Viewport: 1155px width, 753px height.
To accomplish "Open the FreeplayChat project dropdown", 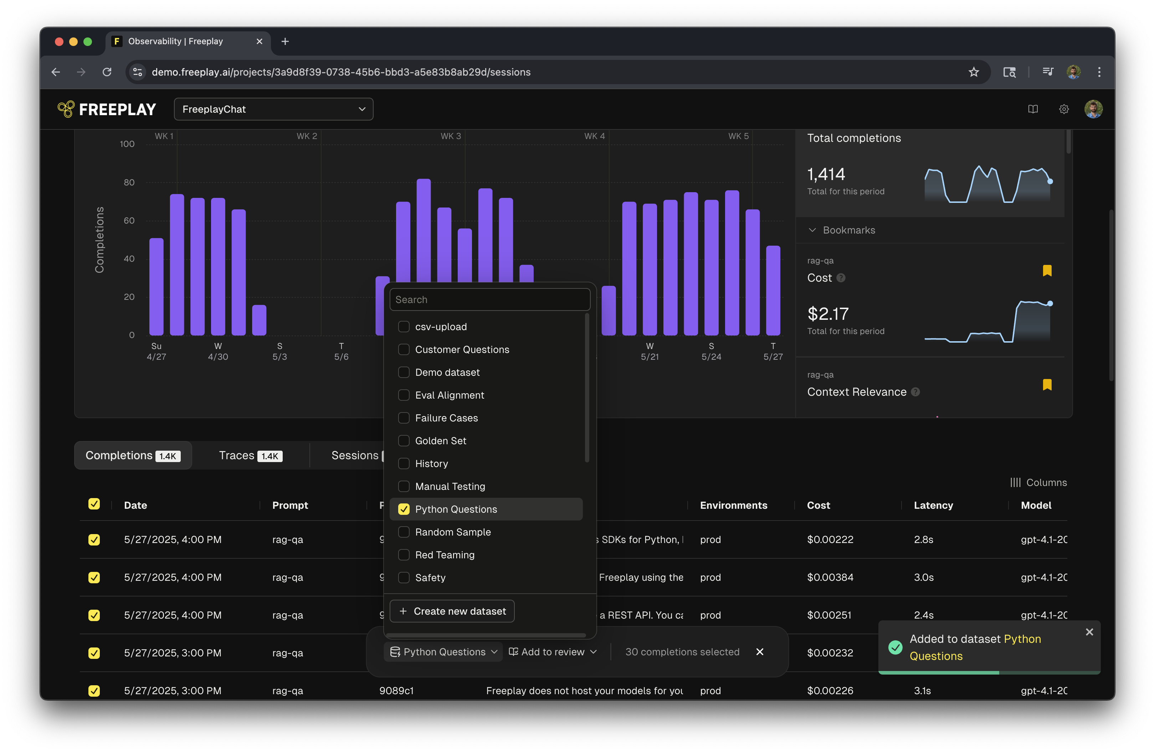I will (273, 109).
